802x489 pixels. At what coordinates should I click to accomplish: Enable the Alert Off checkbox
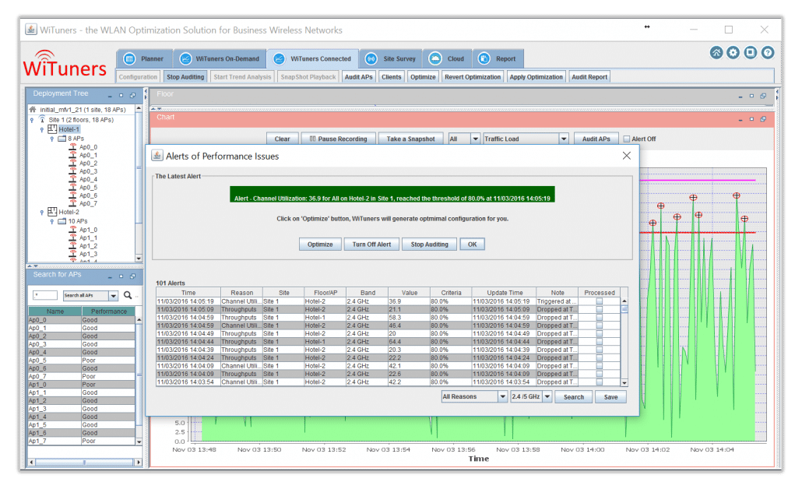pos(627,139)
